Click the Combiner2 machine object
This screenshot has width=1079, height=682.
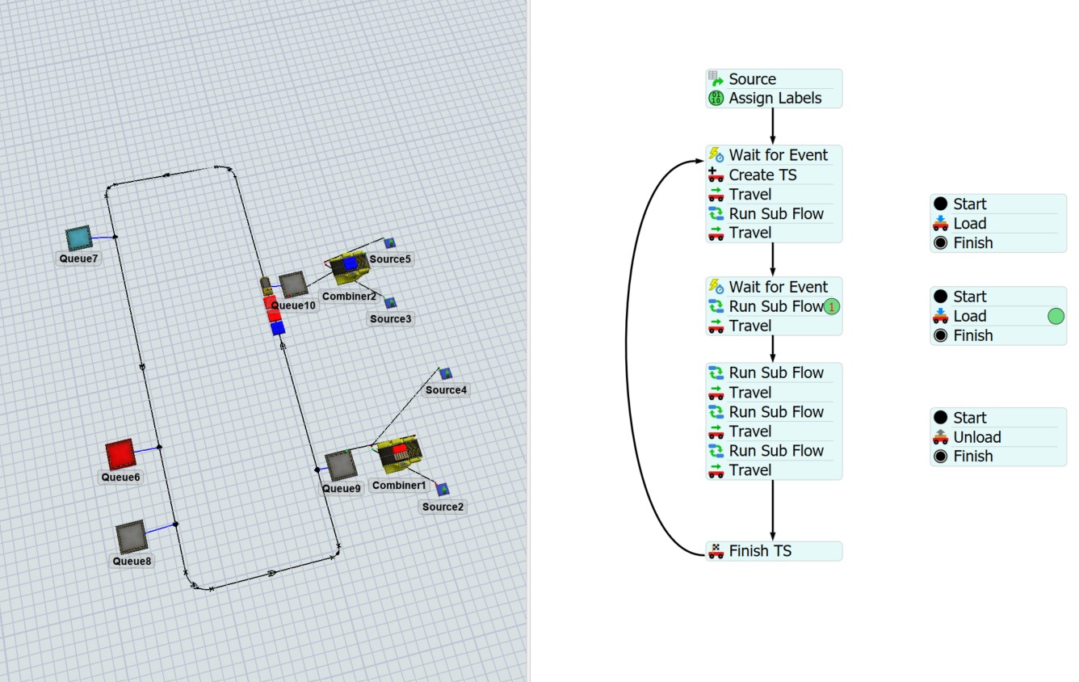(x=348, y=267)
